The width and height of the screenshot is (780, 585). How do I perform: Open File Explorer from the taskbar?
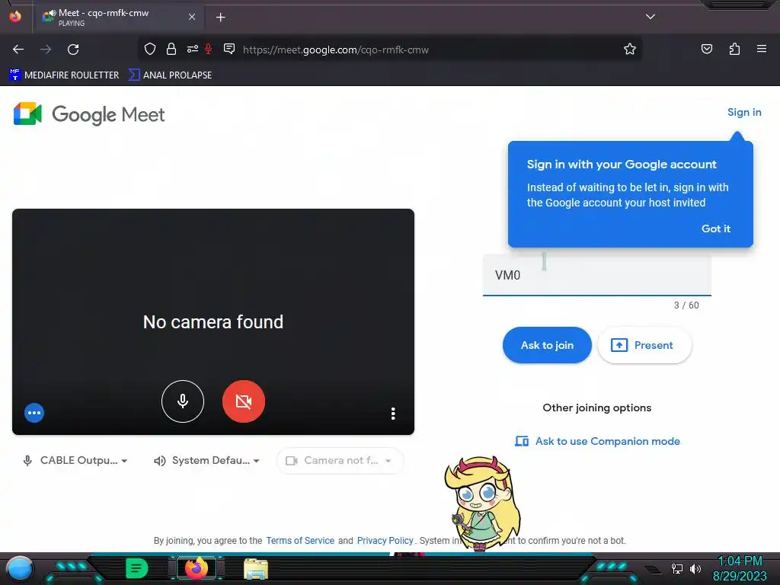(x=256, y=569)
